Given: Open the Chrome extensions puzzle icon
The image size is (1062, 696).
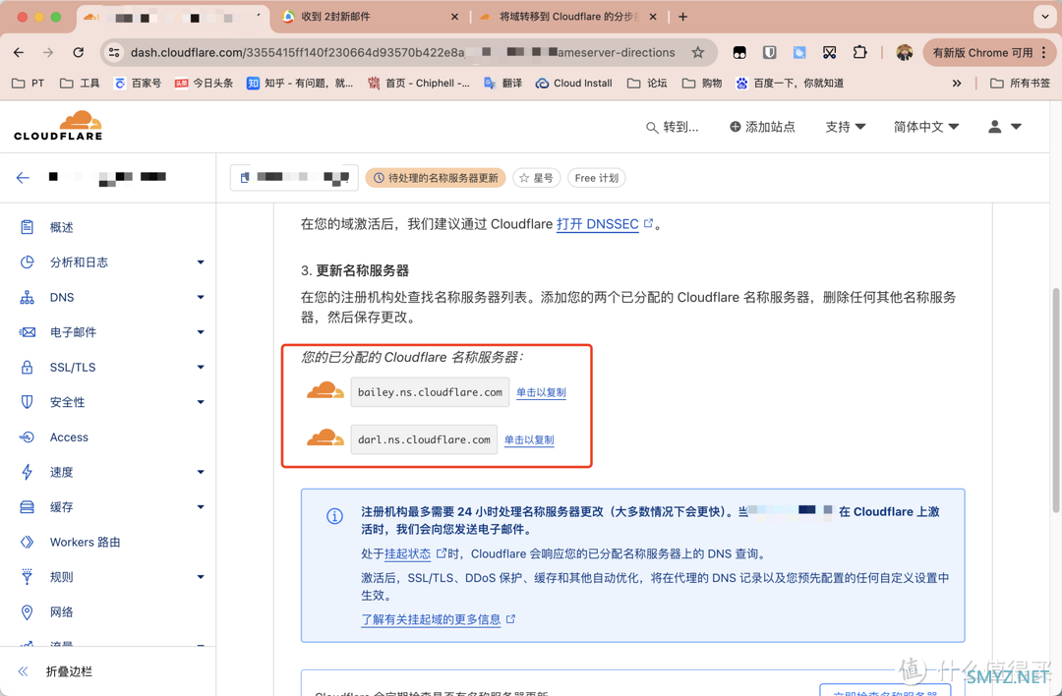Looking at the screenshot, I should pos(860,53).
